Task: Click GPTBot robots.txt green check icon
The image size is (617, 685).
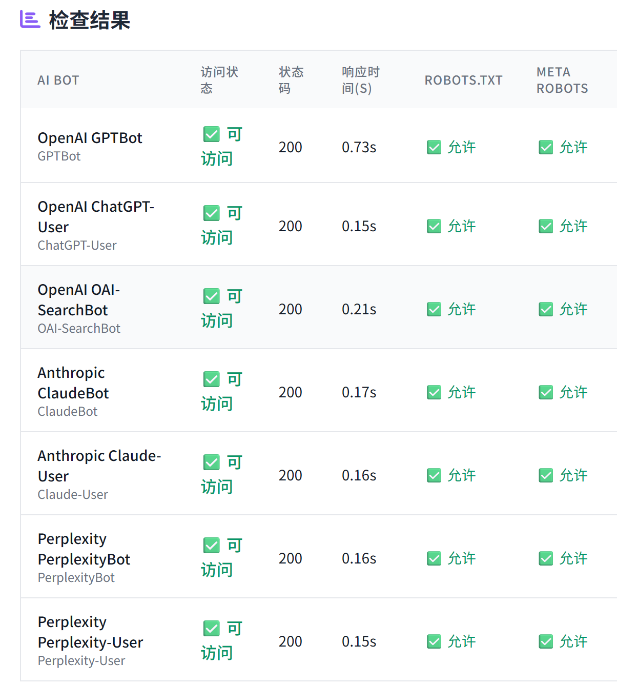Action: [434, 148]
